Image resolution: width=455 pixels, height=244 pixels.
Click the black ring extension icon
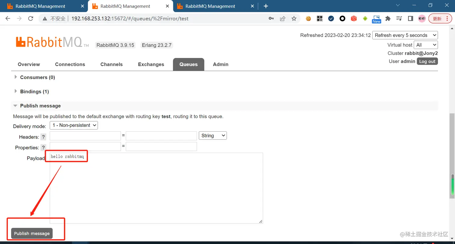pyautogui.click(x=342, y=19)
